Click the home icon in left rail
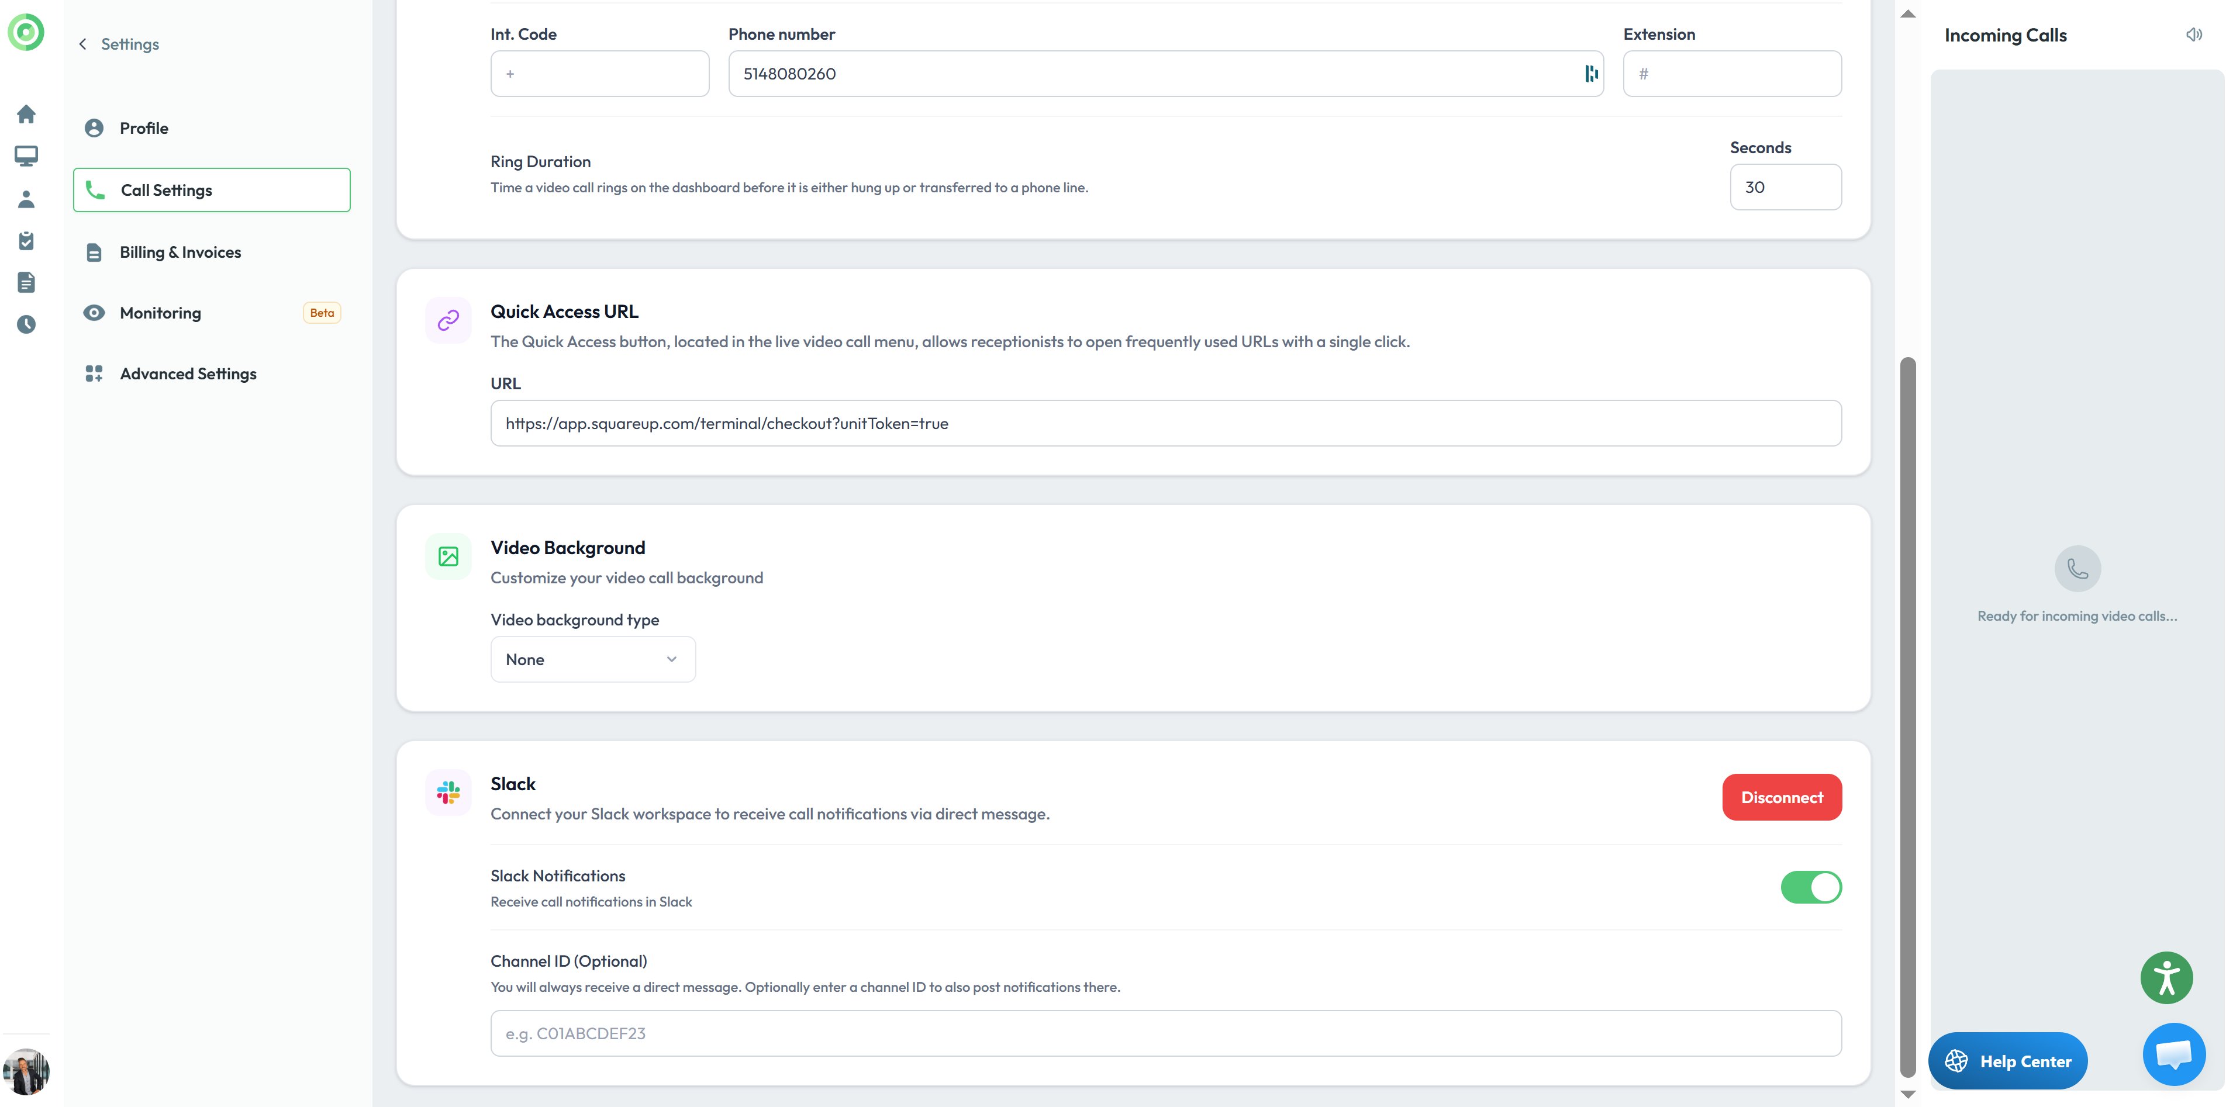The height and width of the screenshot is (1107, 2226). tap(26, 114)
